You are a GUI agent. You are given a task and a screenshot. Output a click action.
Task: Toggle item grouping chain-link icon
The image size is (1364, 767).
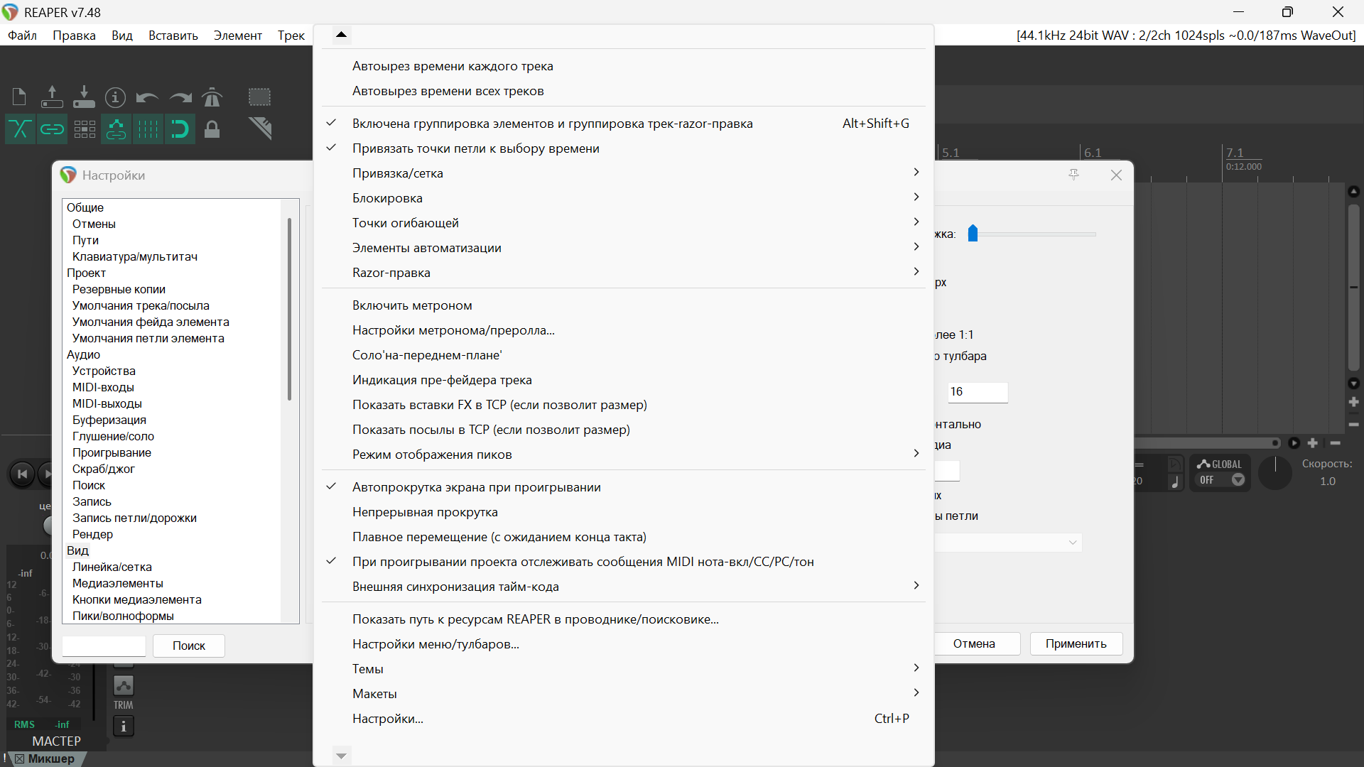click(52, 129)
